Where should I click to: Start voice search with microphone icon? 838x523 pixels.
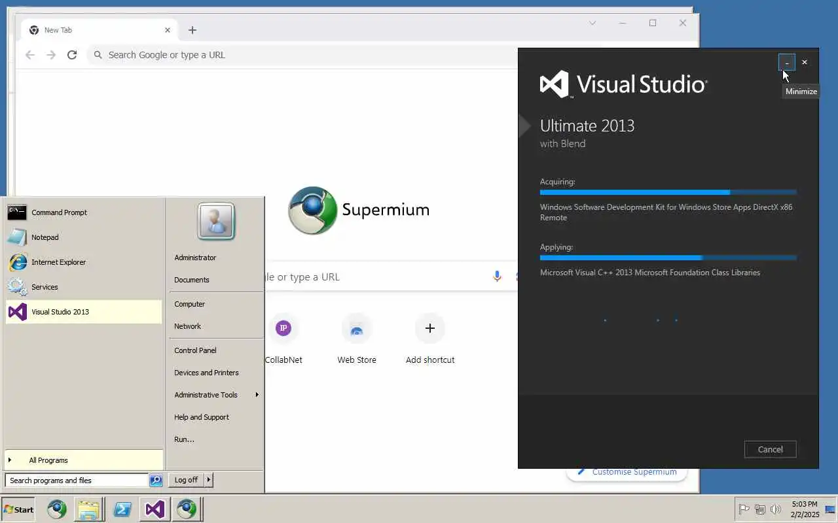tap(497, 277)
